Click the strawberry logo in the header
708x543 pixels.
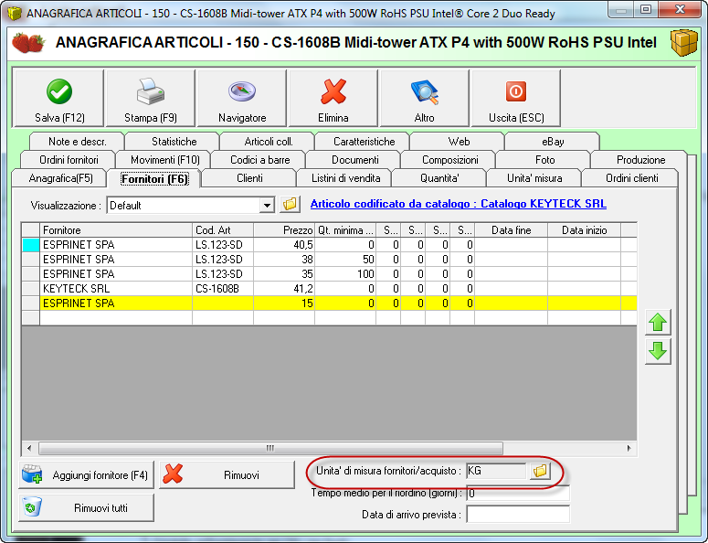(28, 43)
